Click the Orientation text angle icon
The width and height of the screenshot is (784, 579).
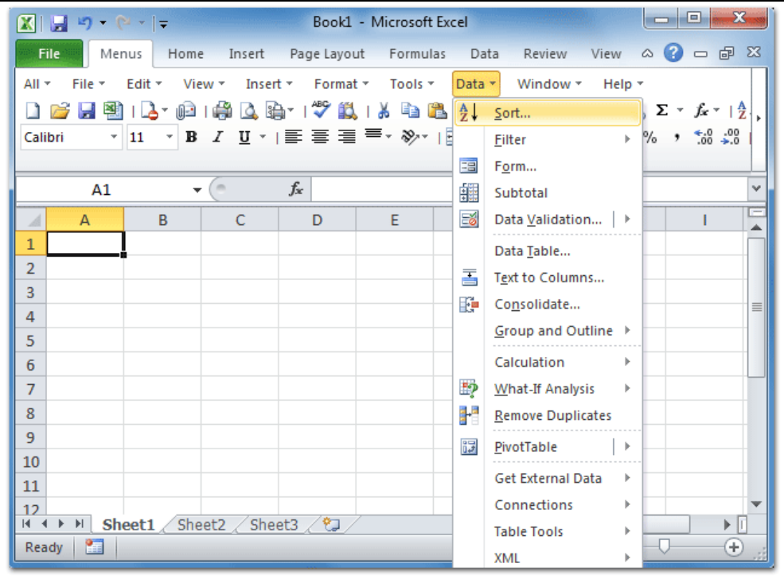[x=410, y=137]
